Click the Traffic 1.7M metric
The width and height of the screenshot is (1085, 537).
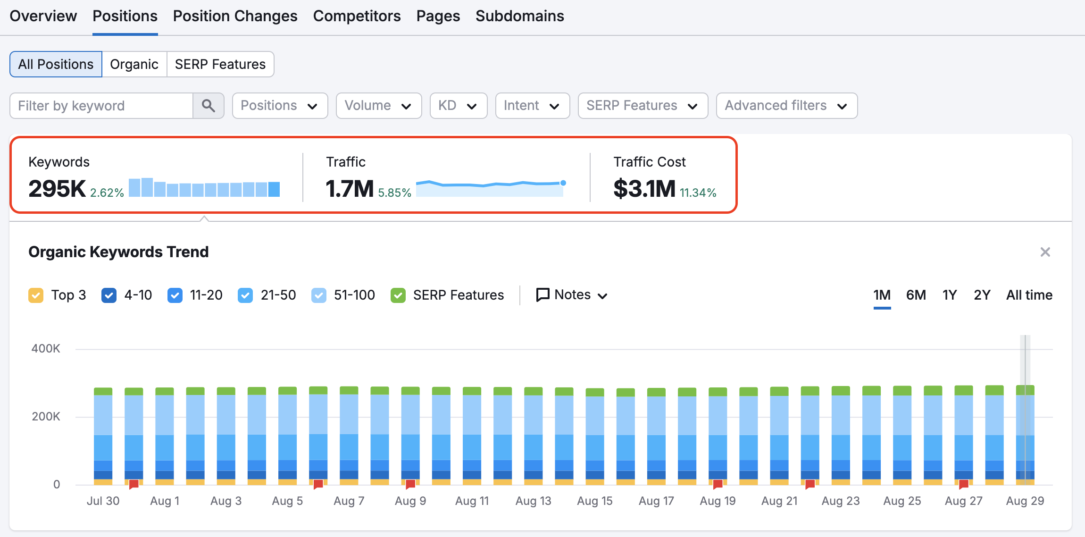click(x=350, y=189)
